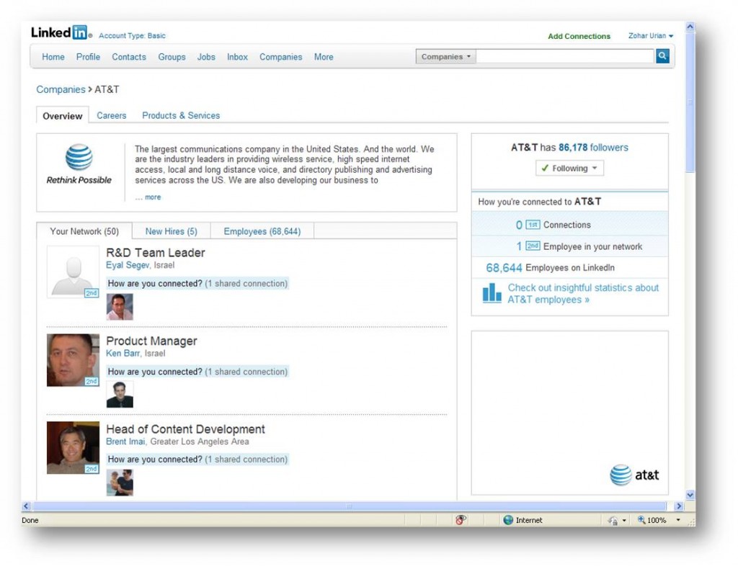Click 68,644 Employees on LinkedIn count

[x=504, y=267]
